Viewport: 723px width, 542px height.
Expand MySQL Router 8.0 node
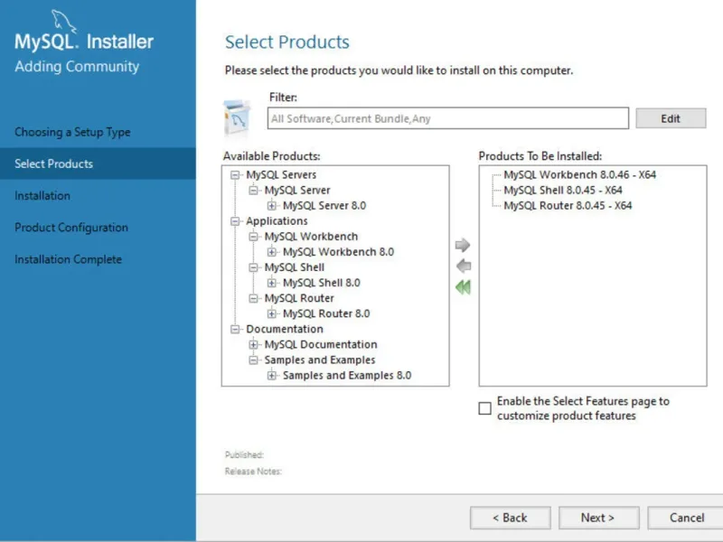click(x=272, y=313)
